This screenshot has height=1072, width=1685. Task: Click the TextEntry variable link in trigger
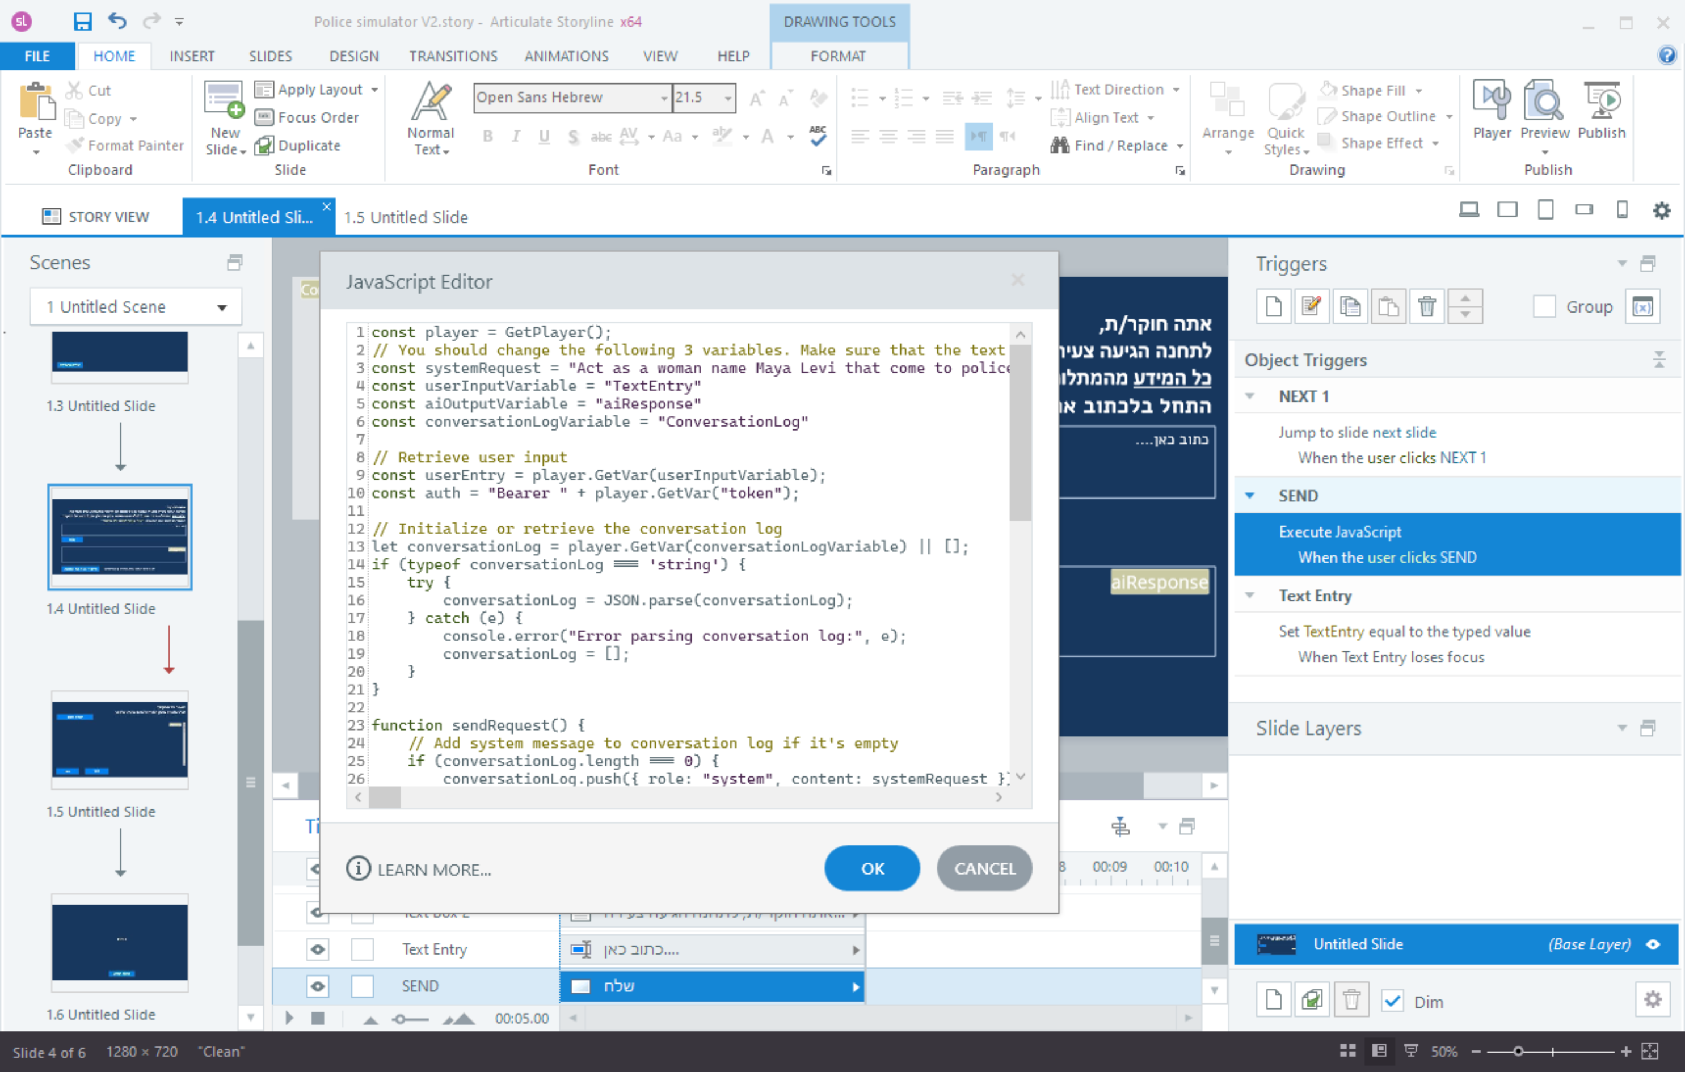pos(1334,631)
